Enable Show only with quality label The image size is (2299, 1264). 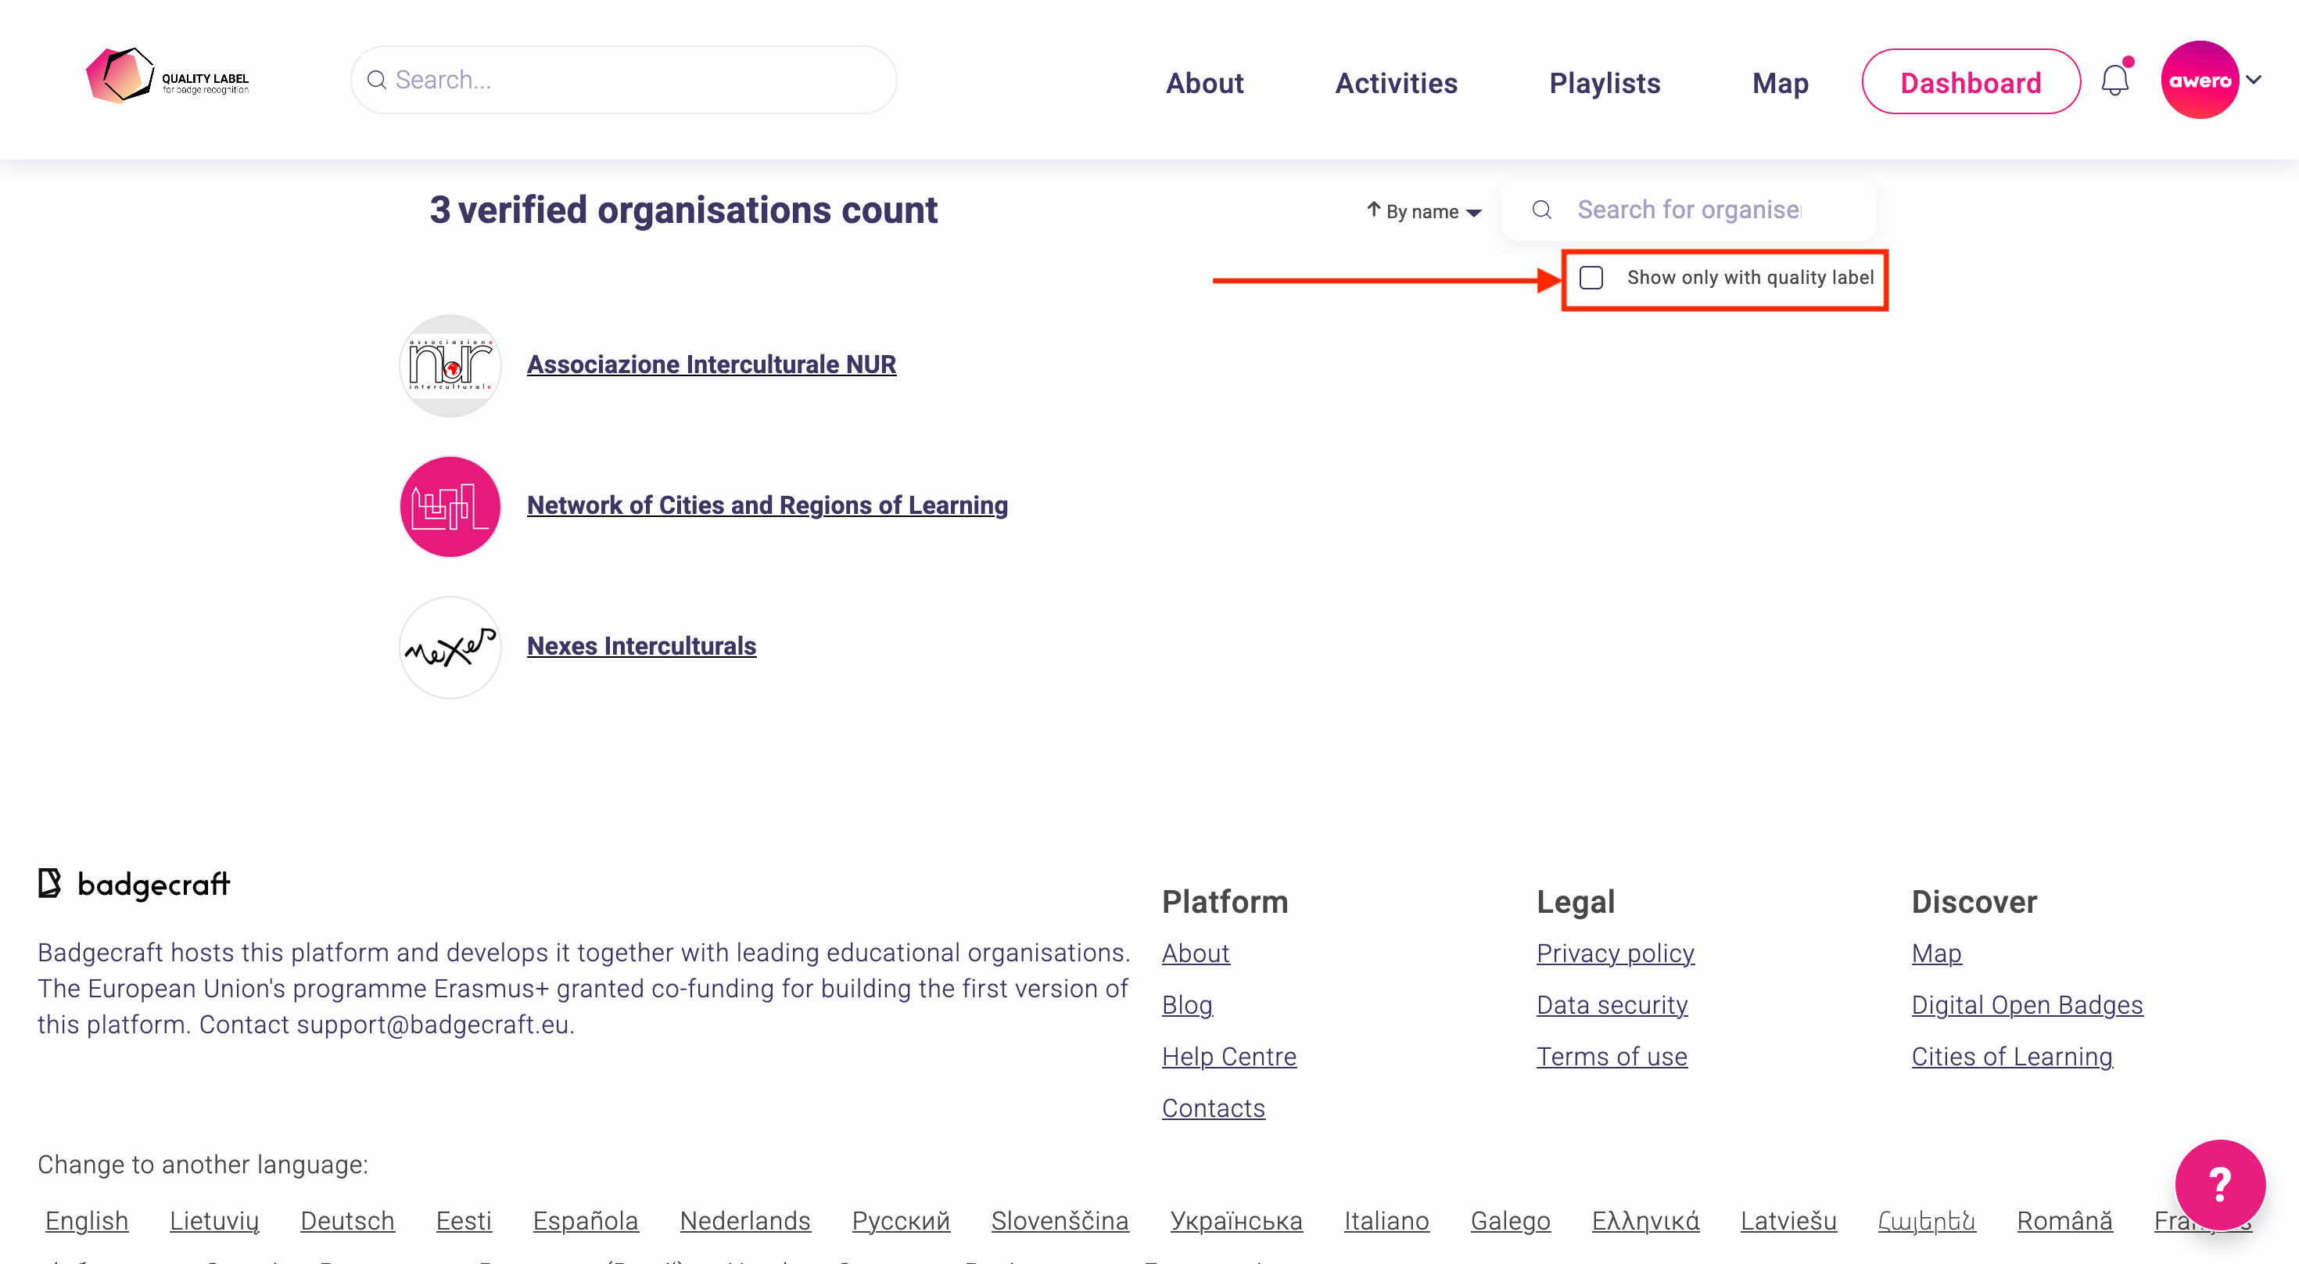pyautogui.click(x=1591, y=278)
